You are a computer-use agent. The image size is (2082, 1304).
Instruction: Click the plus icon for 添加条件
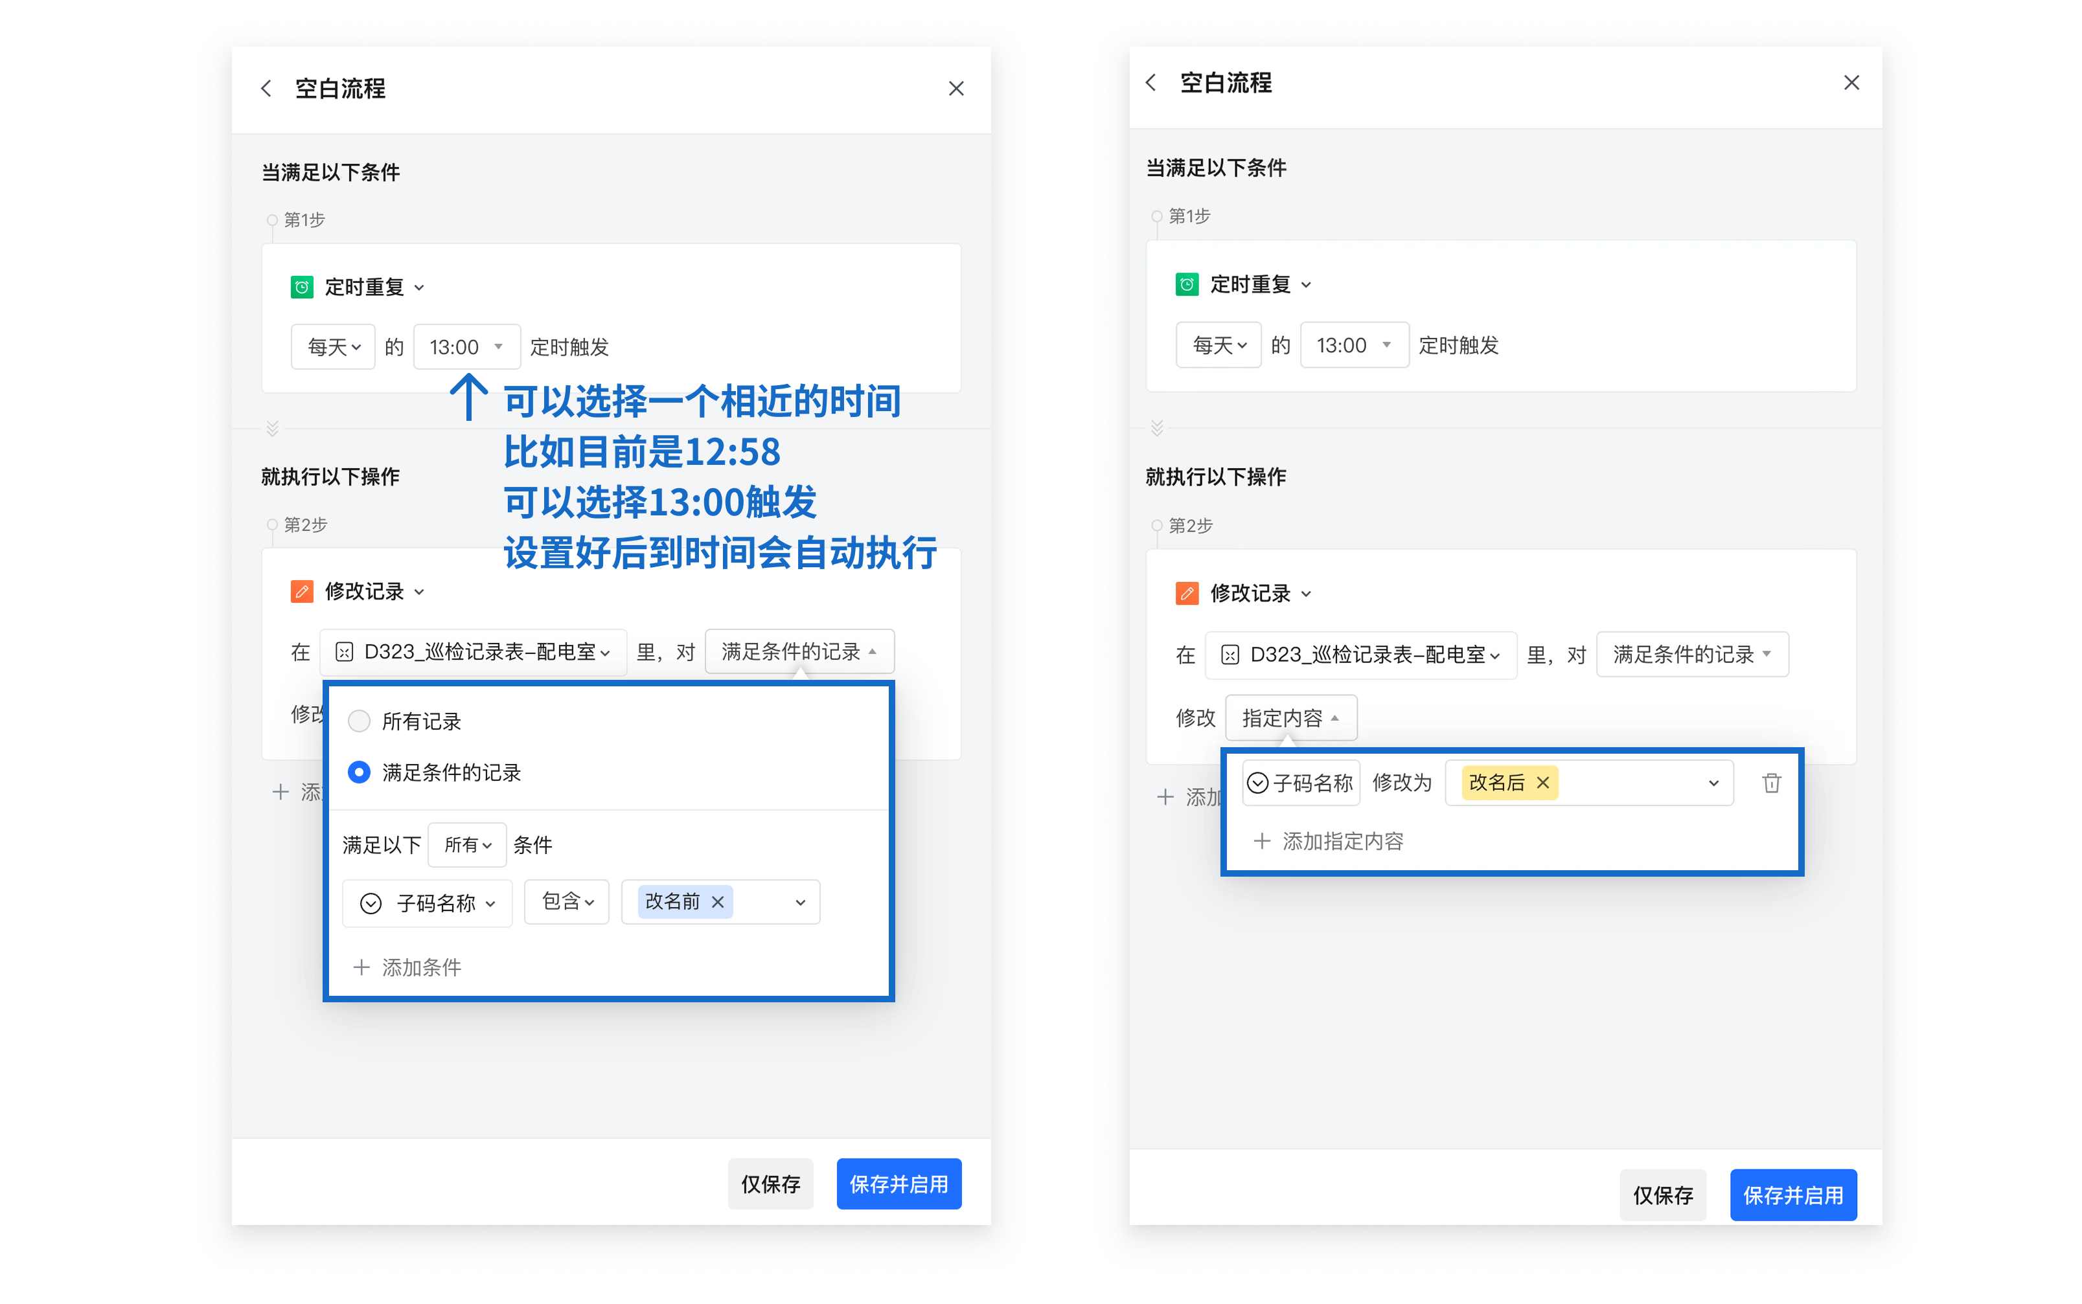(361, 967)
